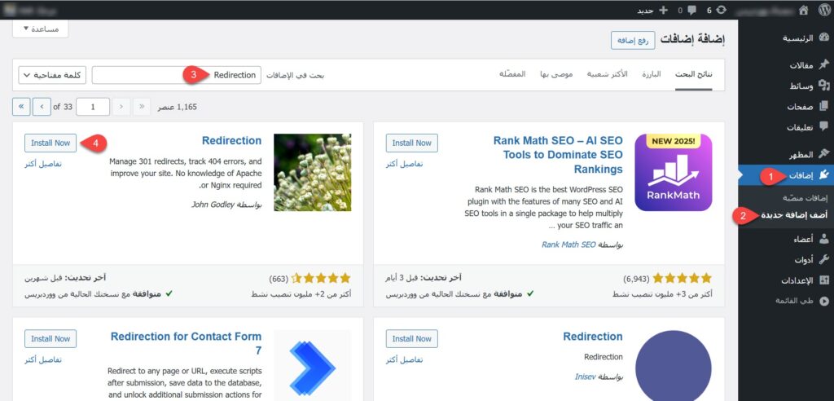
Task: Click John Godley Redirection's star rating
Action: click(x=321, y=278)
